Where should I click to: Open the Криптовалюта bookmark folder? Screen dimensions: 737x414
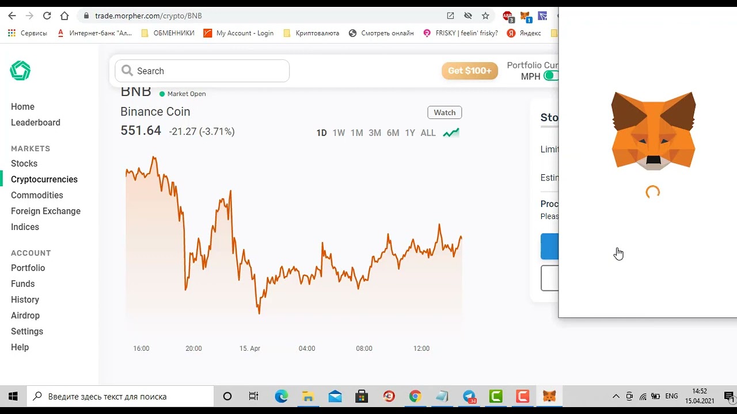[x=311, y=33]
